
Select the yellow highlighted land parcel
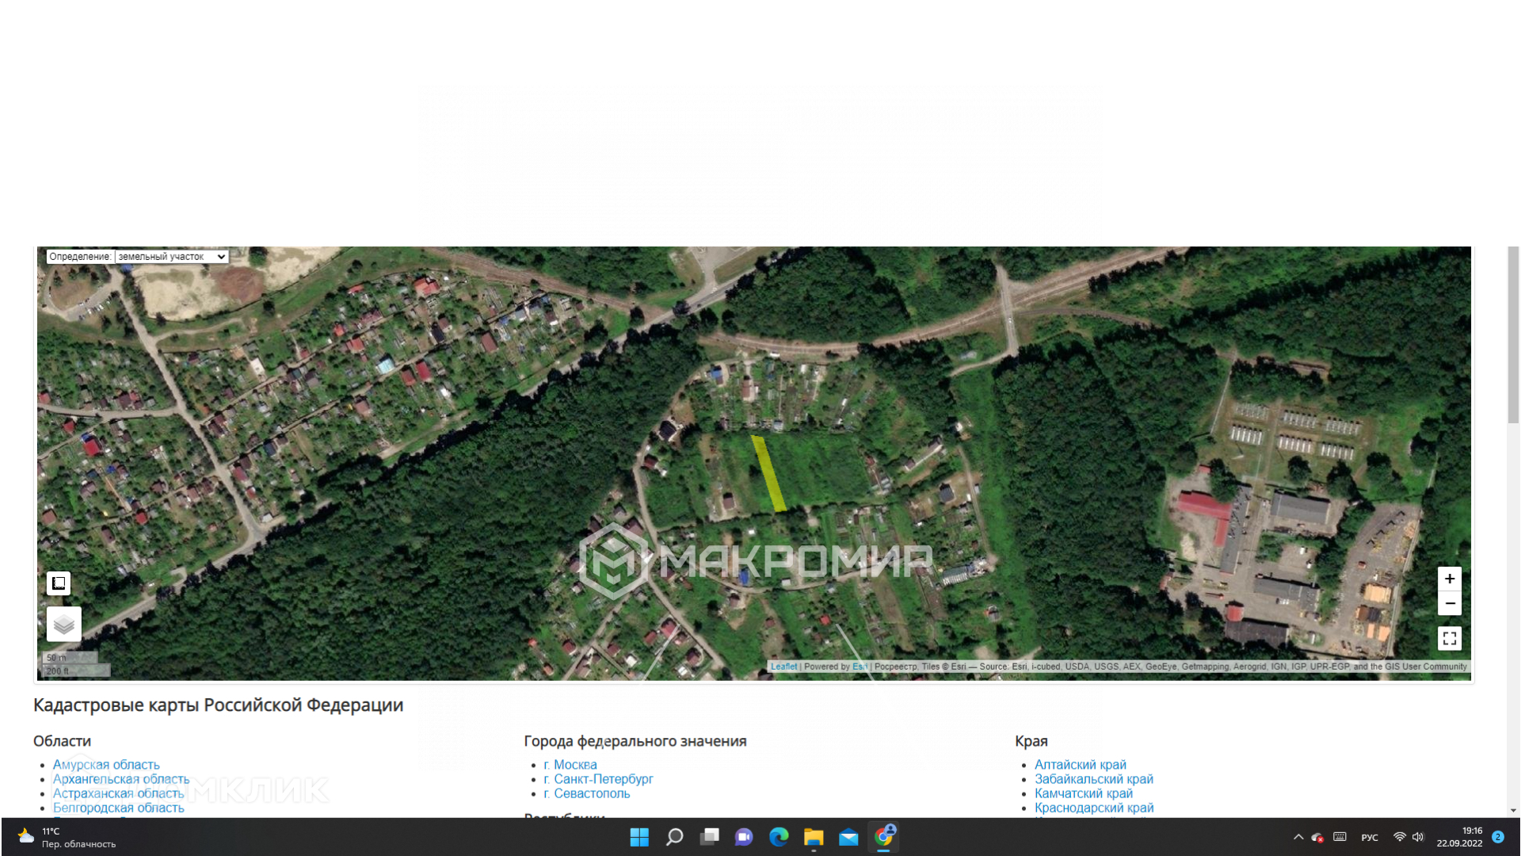[x=768, y=473]
